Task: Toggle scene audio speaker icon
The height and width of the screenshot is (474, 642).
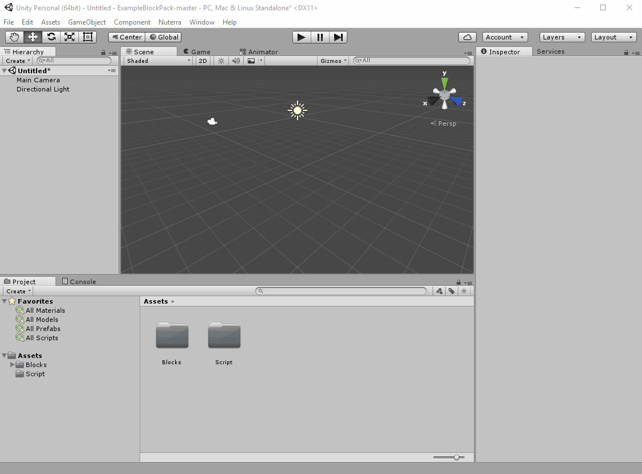Action: tap(236, 61)
